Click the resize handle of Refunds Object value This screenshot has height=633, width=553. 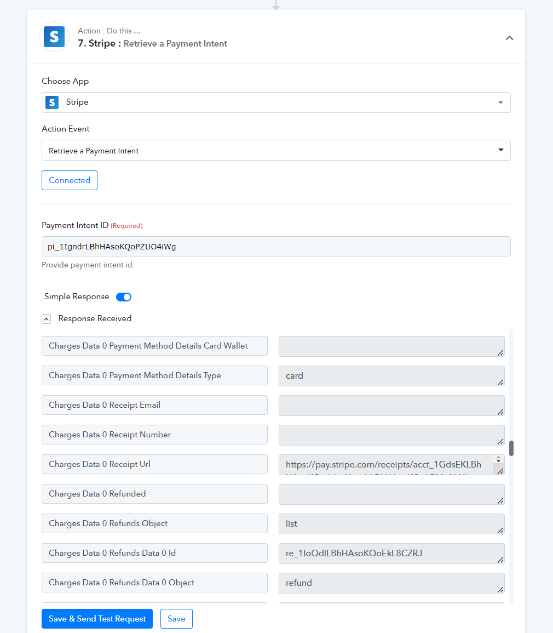coord(500,530)
